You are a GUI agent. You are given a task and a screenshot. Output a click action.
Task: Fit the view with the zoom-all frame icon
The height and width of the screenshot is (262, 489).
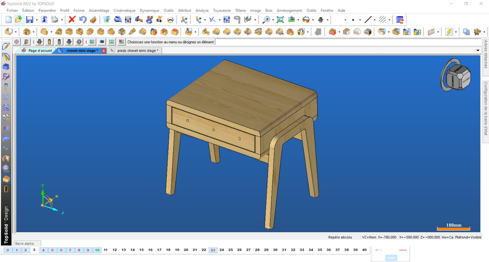click(280, 20)
